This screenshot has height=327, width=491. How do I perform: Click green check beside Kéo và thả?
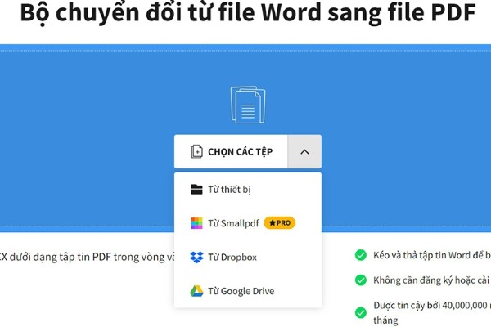[361, 255]
